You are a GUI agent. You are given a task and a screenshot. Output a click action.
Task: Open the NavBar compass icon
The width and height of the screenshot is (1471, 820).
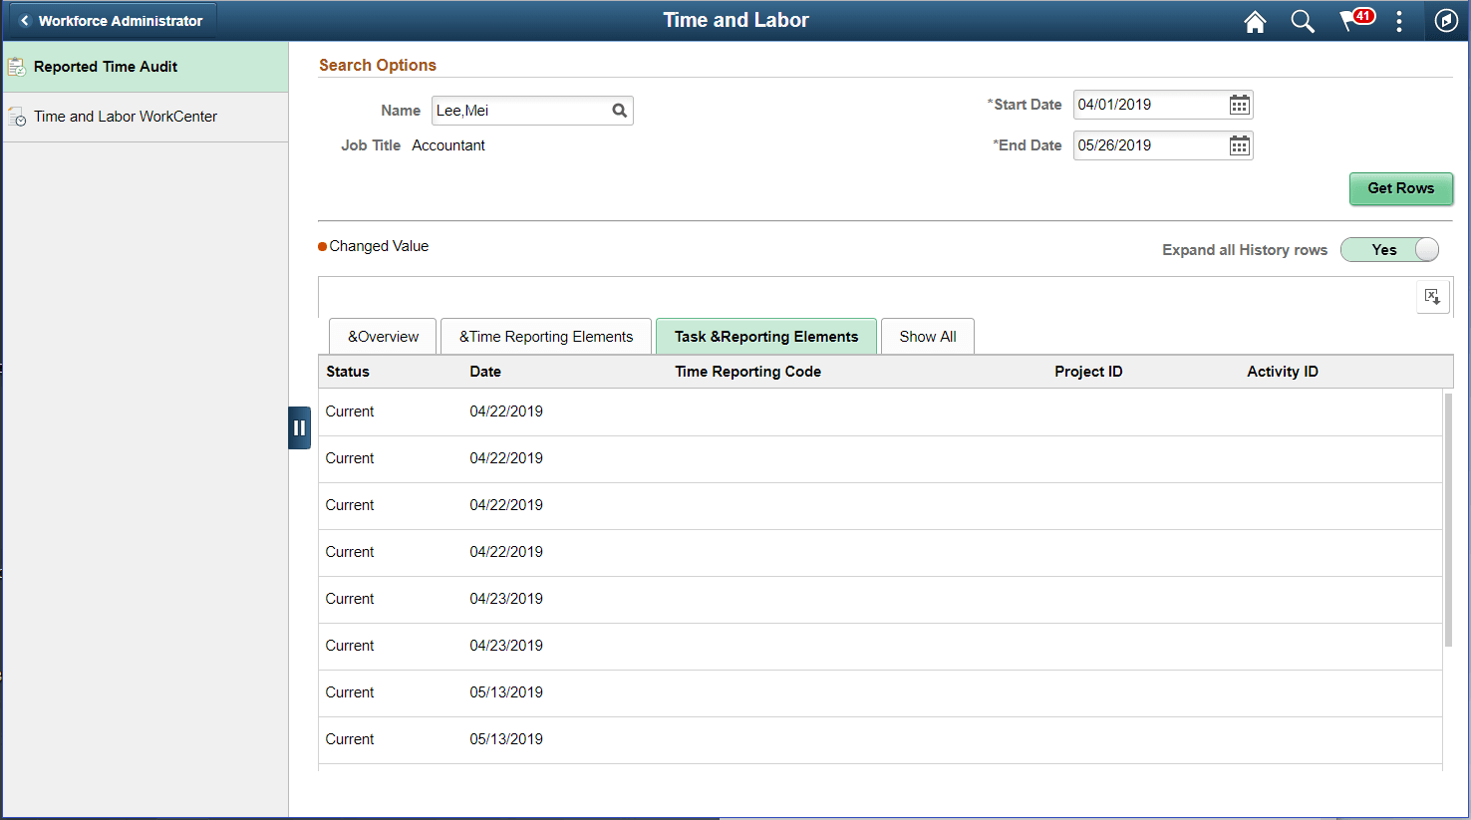[1446, 20]
